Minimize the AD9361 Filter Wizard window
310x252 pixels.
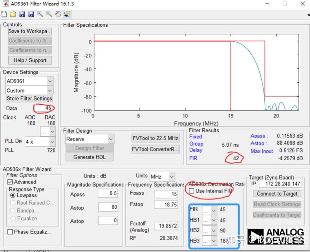(x=267, y=4)
